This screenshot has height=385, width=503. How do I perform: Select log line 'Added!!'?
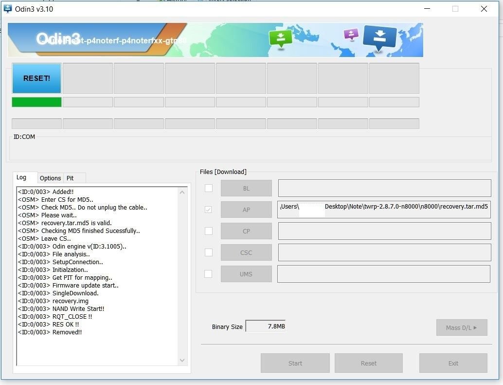pyautogui.click(x=46, y=192)
